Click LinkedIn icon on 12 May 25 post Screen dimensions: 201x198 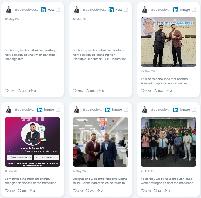pos(43,10)
